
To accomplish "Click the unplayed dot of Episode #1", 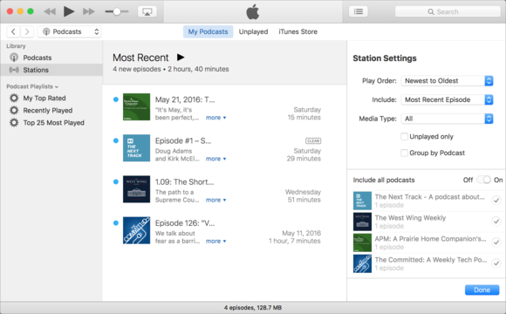I will tap(116, 140).
